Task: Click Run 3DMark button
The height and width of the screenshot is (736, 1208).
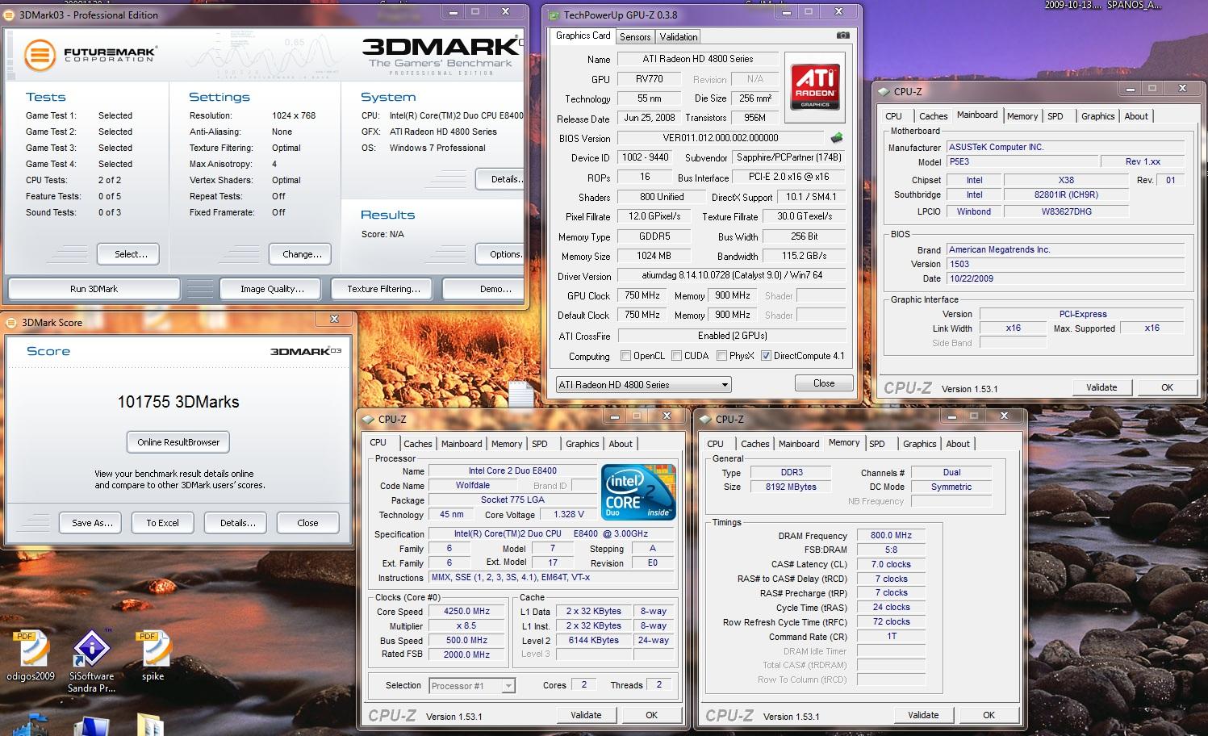Action: click(94, 289)
